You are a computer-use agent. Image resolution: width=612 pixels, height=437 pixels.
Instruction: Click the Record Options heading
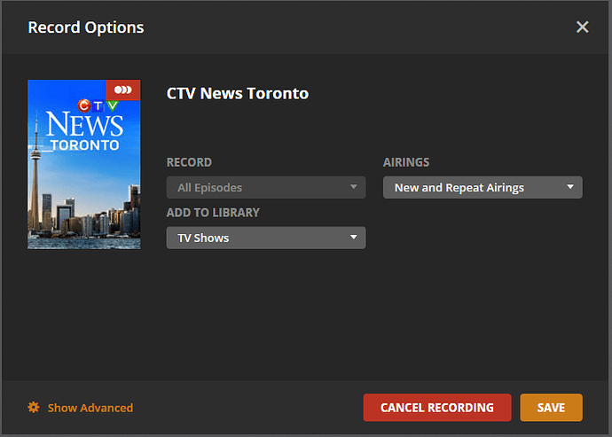[x=86, y=27]
